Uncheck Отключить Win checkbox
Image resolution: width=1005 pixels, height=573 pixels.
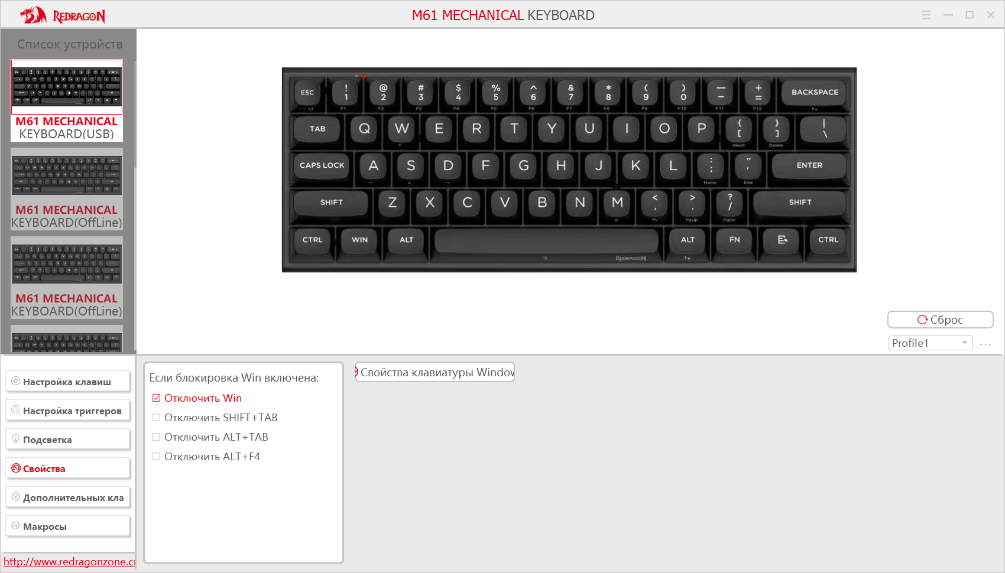click(x=157, y=398)
